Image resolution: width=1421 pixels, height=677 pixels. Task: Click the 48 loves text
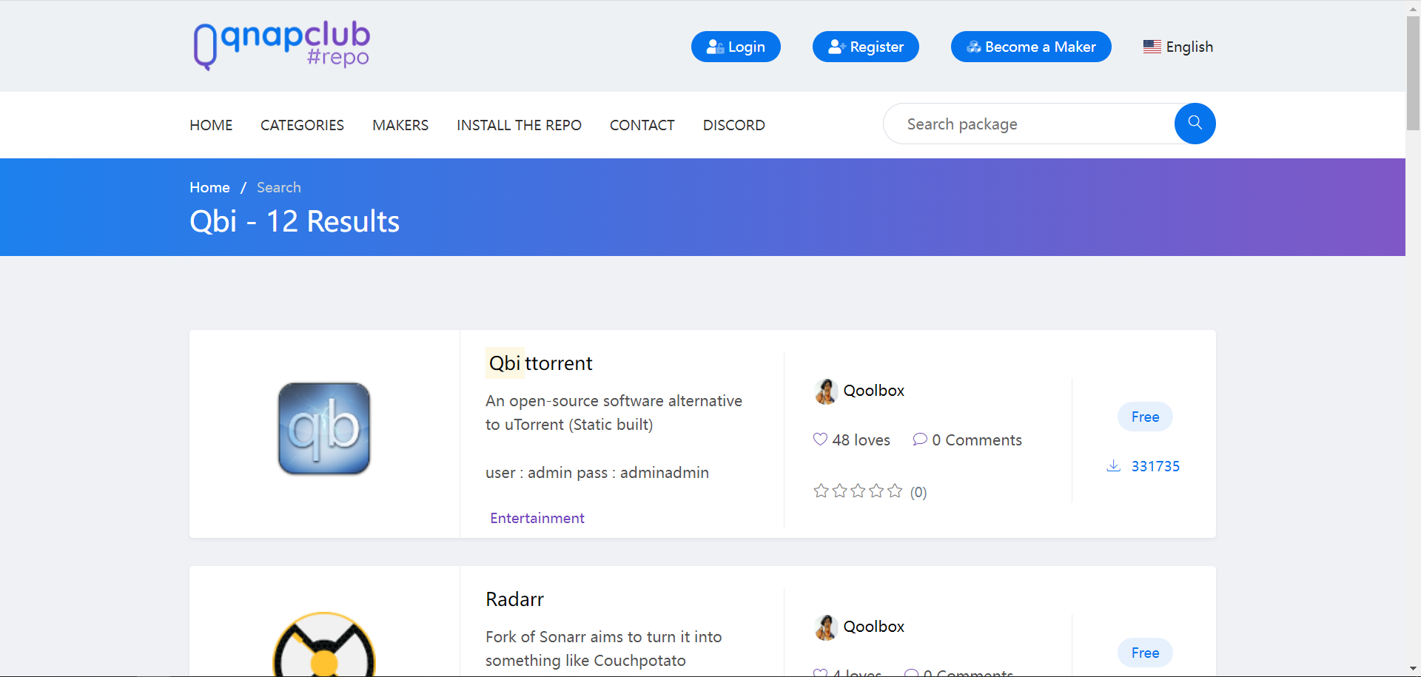click(861, 440)
